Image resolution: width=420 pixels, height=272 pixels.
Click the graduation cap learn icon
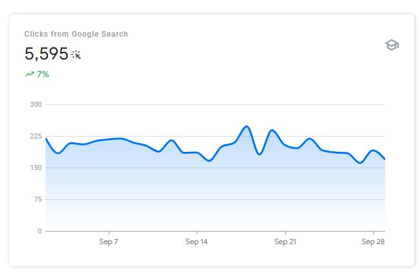(x=392, y=45)
